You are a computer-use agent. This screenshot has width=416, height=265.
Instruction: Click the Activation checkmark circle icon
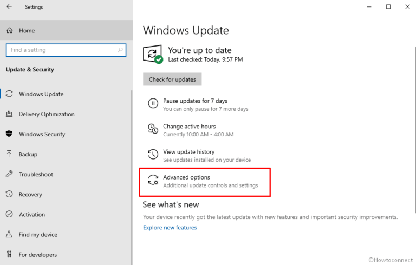pyautogui.click(x=9, y=214)
